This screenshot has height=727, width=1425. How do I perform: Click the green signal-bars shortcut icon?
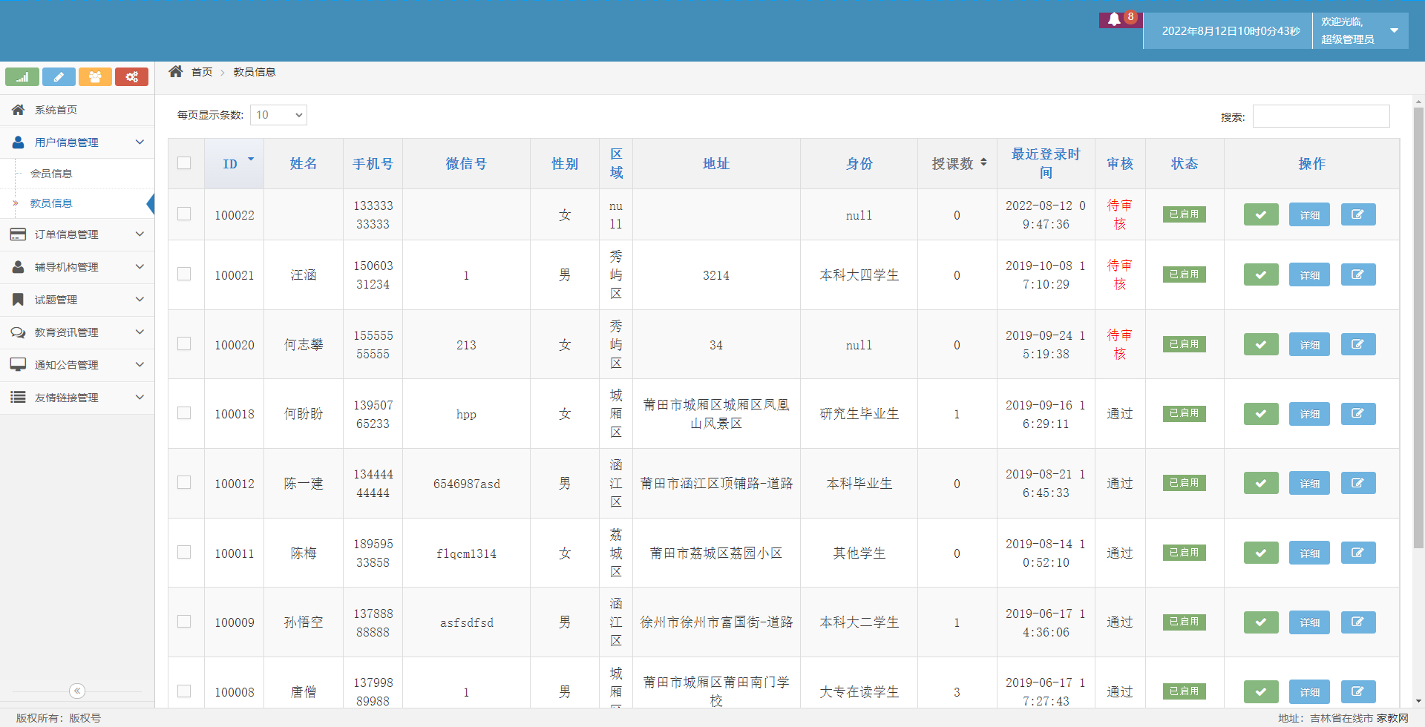pyautogui.click(x=22, y=77)
